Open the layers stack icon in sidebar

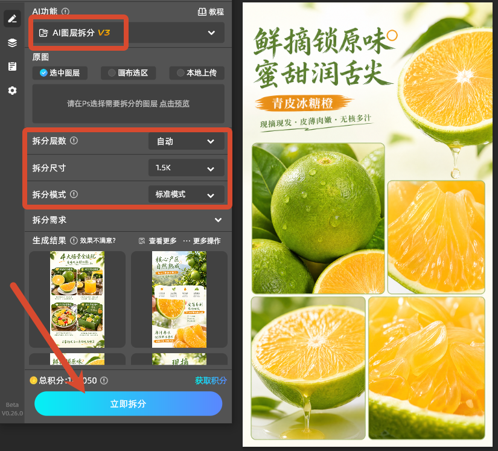click(12, 42)
